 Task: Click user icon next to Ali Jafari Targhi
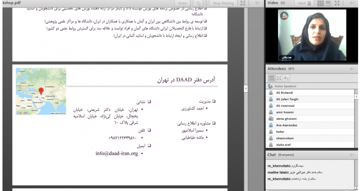click(x=271, y=99)
